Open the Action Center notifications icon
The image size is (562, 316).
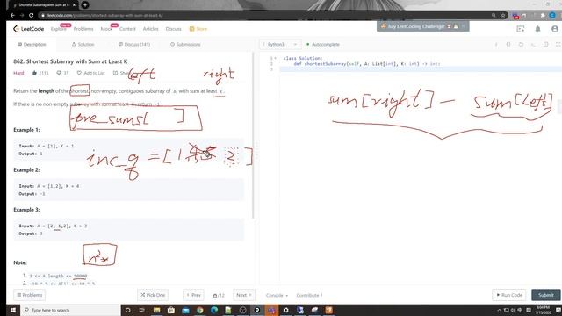[558, 310]
